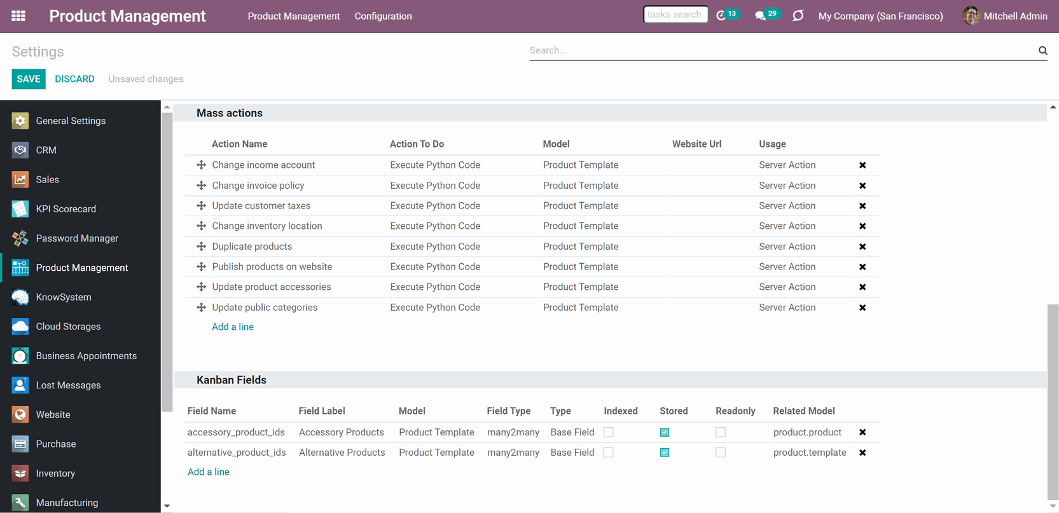Select Cloud Storages cloud icon
This screenshot has width=1059, height=513.
[20, 326]
